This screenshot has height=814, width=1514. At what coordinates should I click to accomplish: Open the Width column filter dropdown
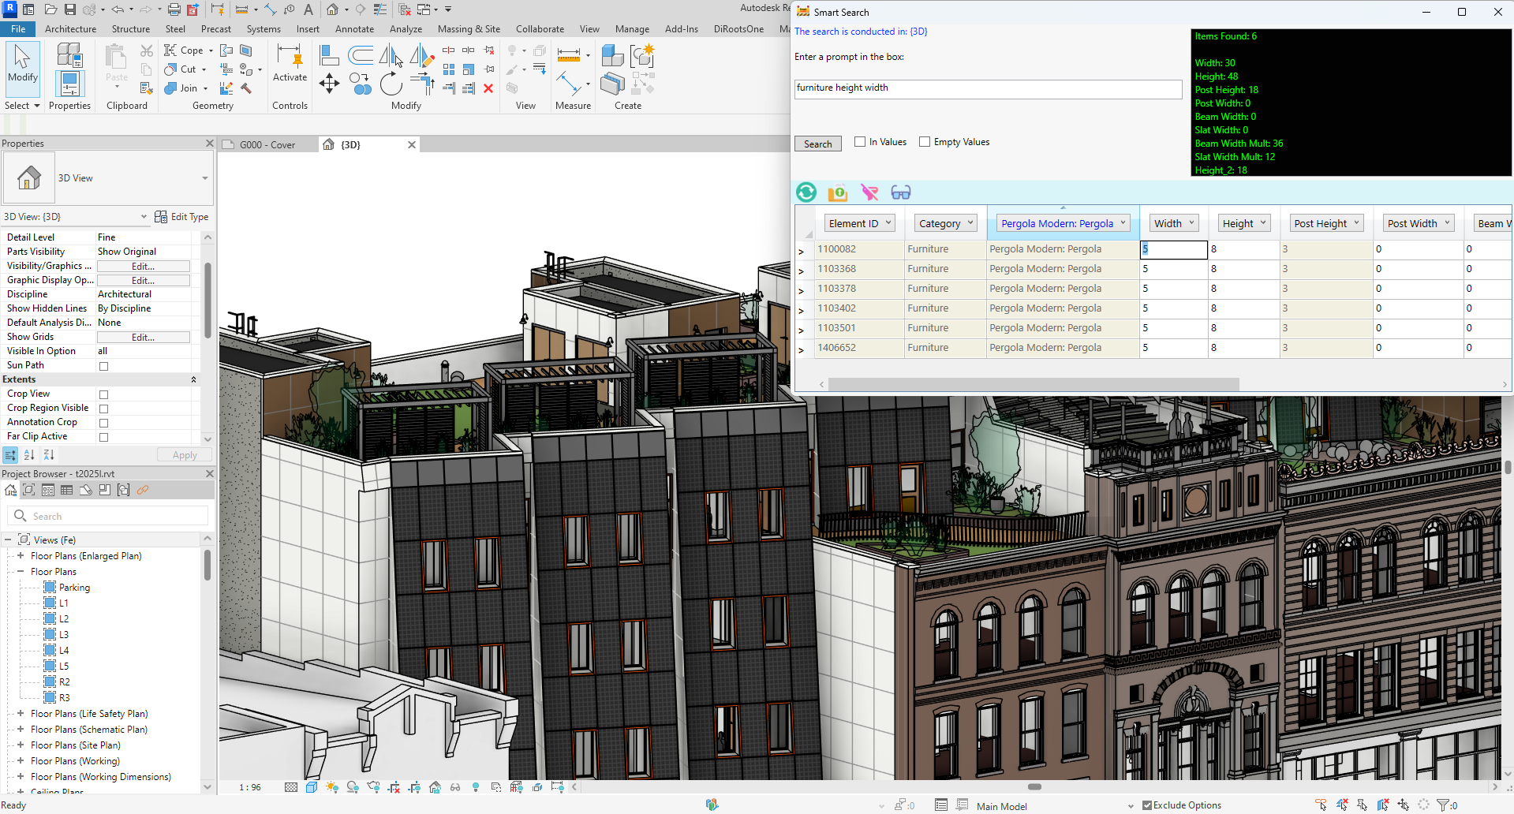pos(1192,223)
